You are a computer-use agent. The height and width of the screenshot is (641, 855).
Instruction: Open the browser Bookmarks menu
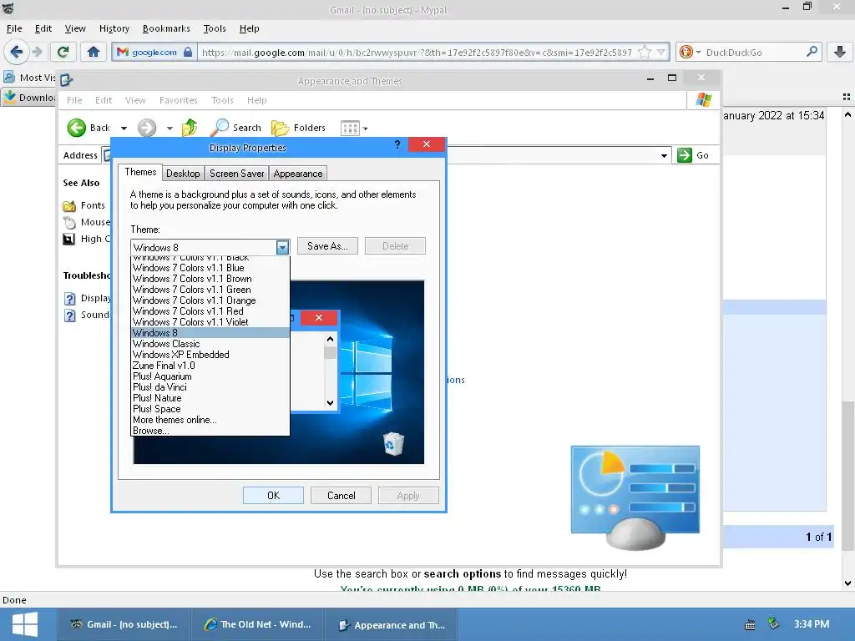pos(166,28)
